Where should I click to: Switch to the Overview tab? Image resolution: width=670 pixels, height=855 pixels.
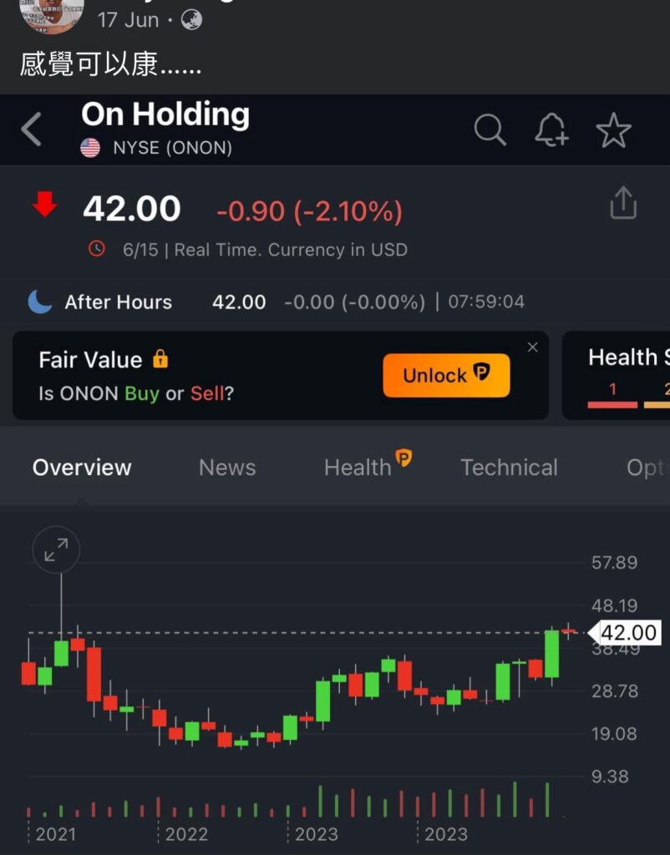pos(82,468)
